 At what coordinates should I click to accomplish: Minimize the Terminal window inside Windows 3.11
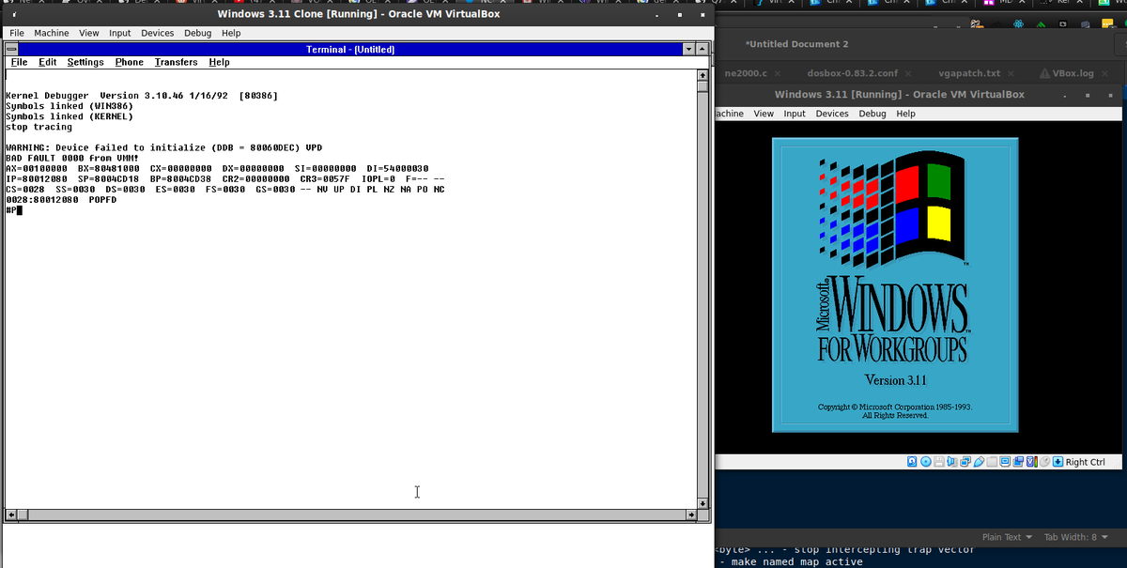pyautogui.click(x=688, y=49)
